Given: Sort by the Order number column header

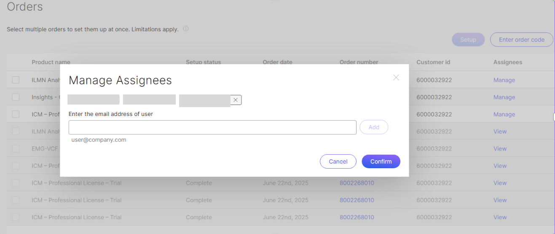Looking at the screenshot, I should (x=359, y=62).
